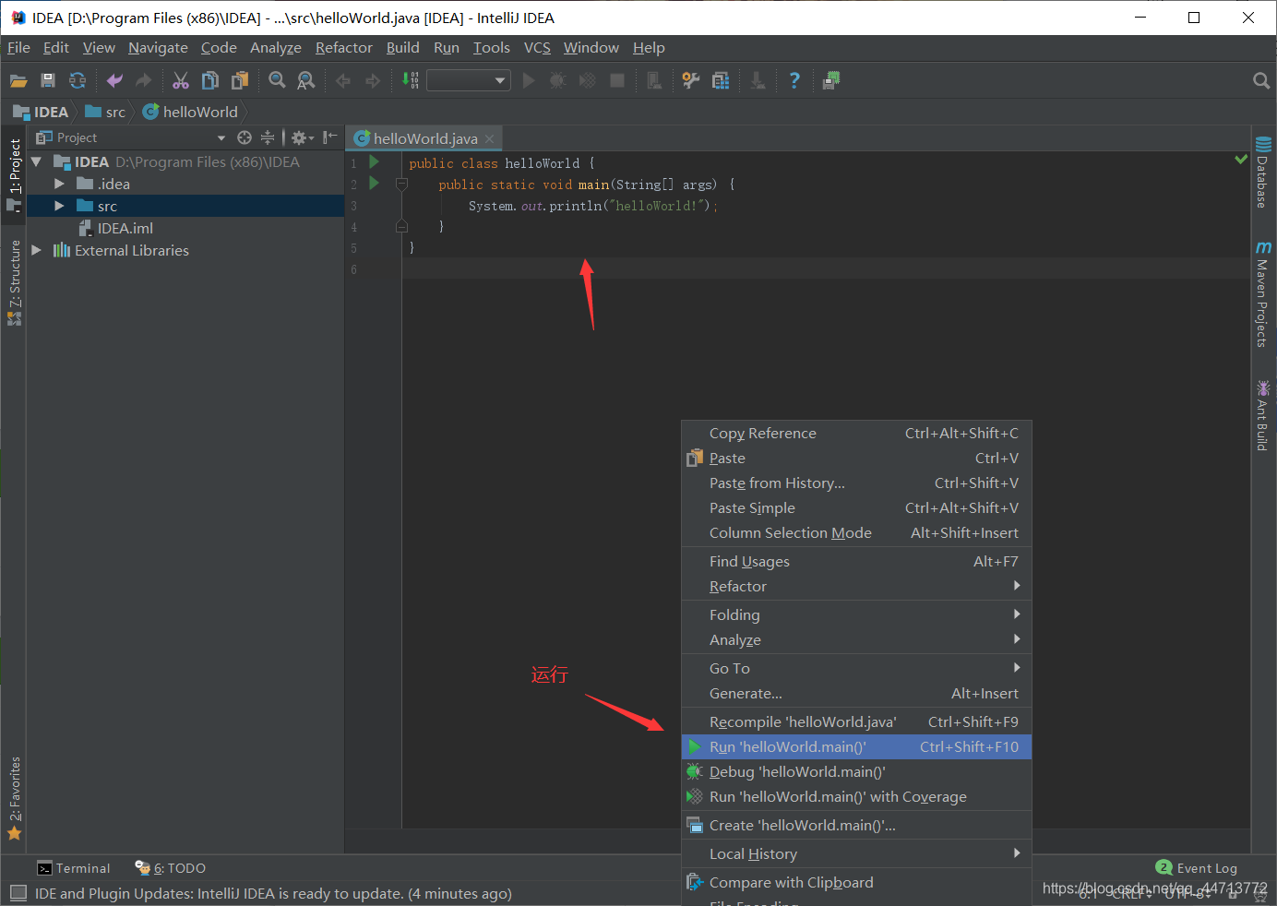Screen dimensions: 1277x906
Task: Click the Paste toolbar icon
Action: (x=240, y=81)
